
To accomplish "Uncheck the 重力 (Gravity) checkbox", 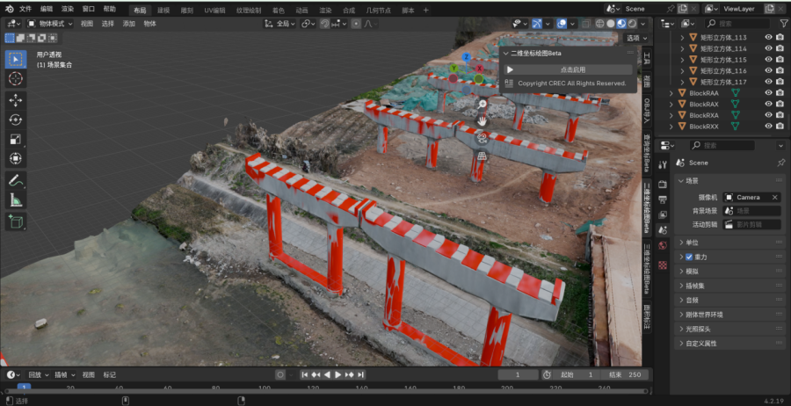I will coord(689,257).
